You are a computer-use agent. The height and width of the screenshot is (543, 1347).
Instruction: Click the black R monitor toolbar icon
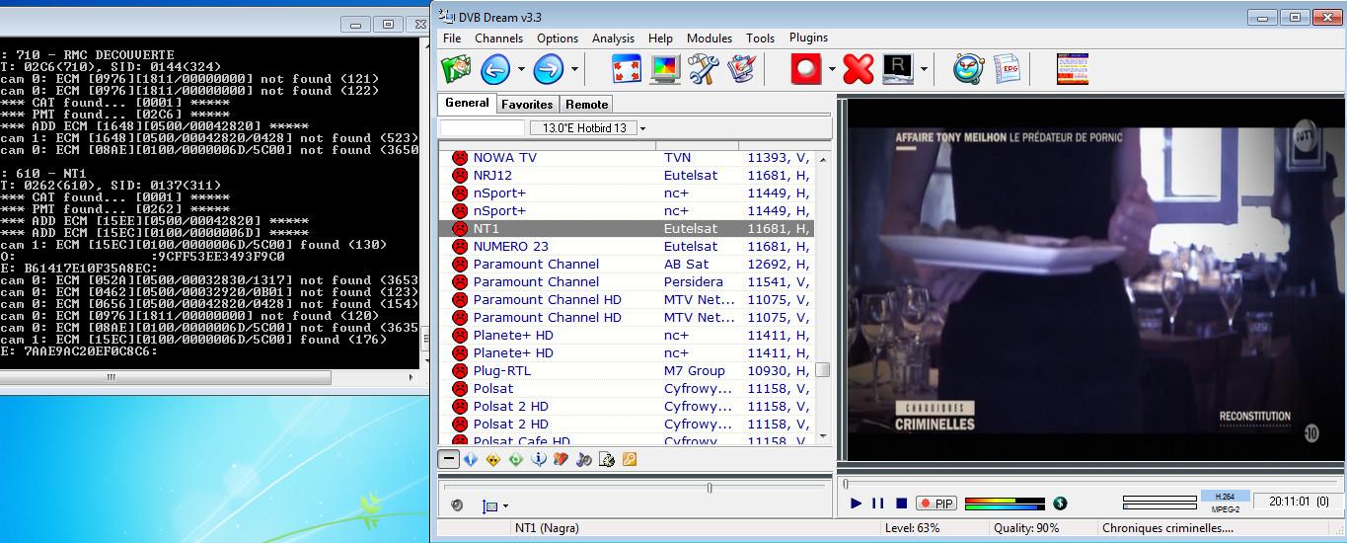[897, 69]
